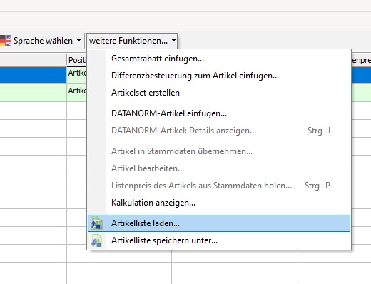Open the Sprache wählen dropdown arrow
The height and width of the screenshot is (284, 371).
[78, 41]
